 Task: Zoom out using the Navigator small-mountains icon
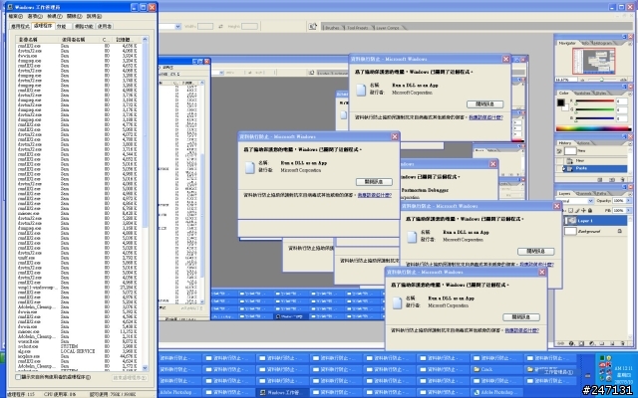(582, 80)
